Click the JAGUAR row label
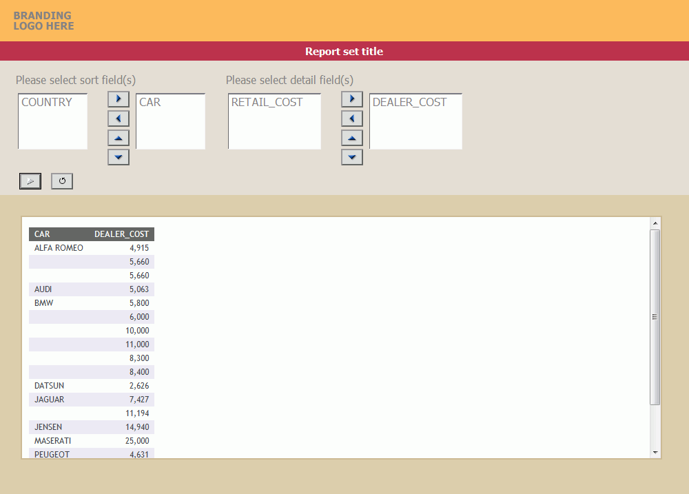Image resolution: width=689 pixels, height=494 pixels. (49, 400)
